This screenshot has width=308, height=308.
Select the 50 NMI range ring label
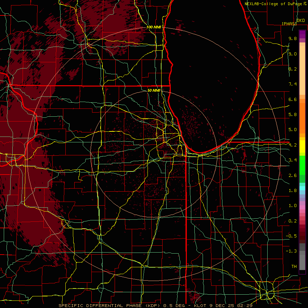[x=154, y=90]
